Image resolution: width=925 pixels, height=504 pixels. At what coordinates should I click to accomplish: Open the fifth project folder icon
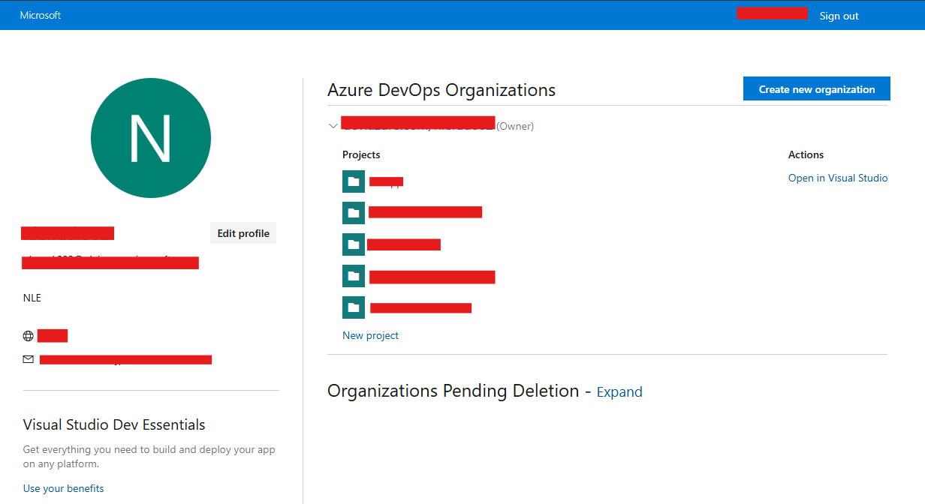[354, 307]
